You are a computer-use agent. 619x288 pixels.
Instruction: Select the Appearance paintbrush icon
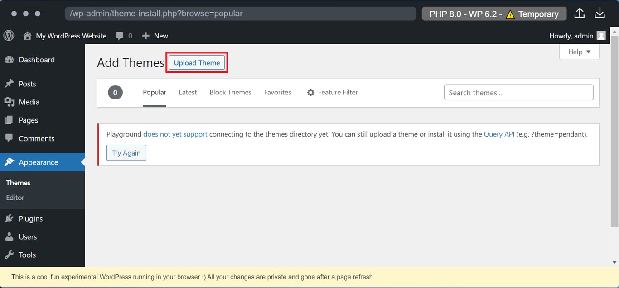(x=10, y=162)
